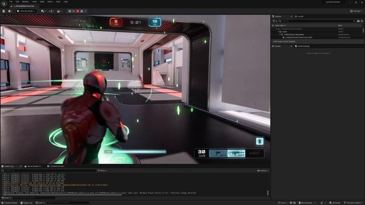Open the play options three-dot menu
This screenshot has height=205, width=365.
[x=86, y=11]
